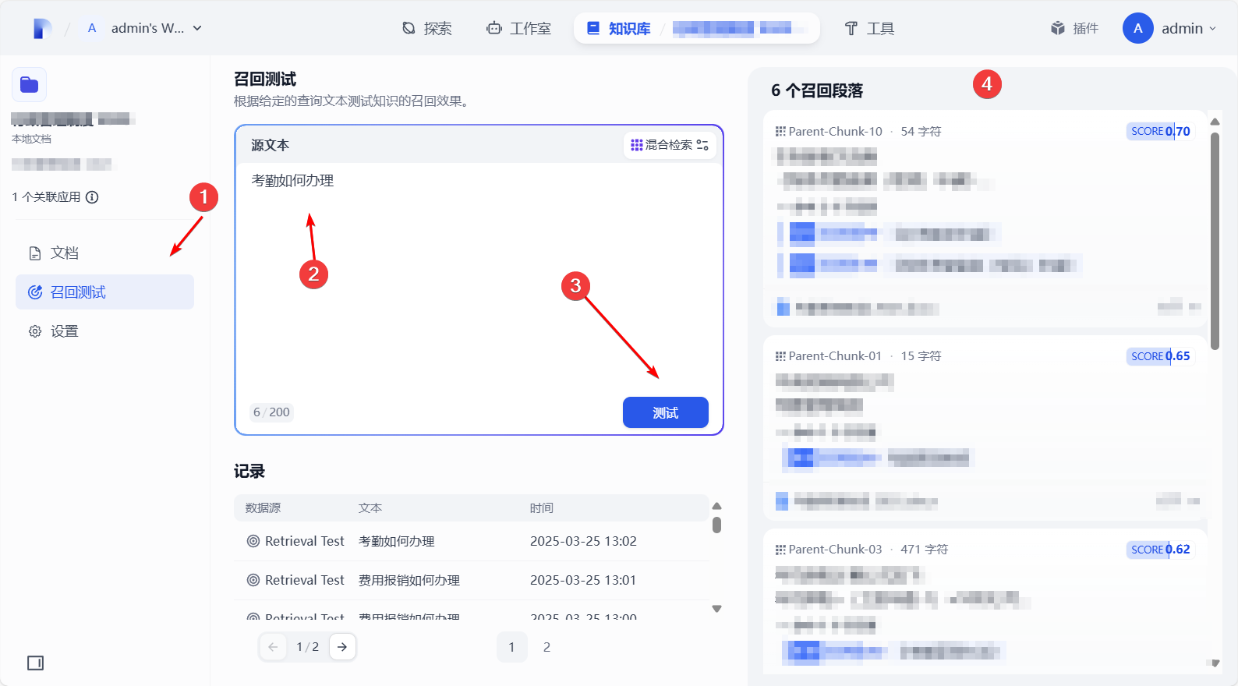This screenshot has height=686, width=1238.
Task: Select page 1 in the pagination
Action: (x=511, y=647)
